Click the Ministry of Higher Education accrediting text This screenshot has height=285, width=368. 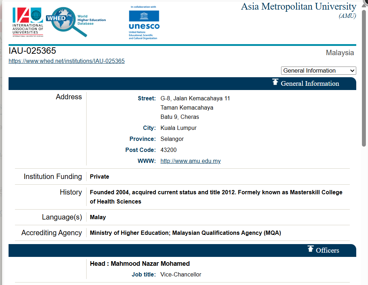click(185, 233)
